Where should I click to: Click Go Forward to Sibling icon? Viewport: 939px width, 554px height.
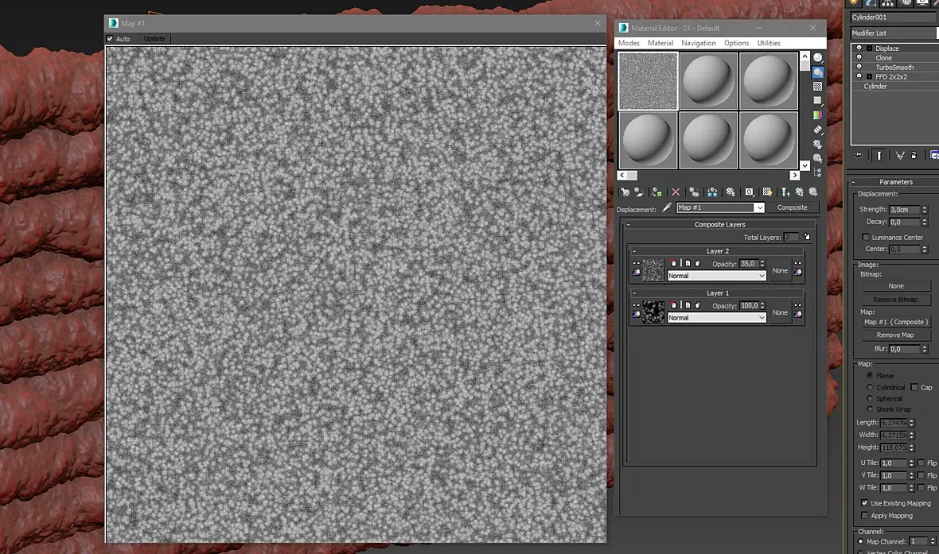point(813,192)
